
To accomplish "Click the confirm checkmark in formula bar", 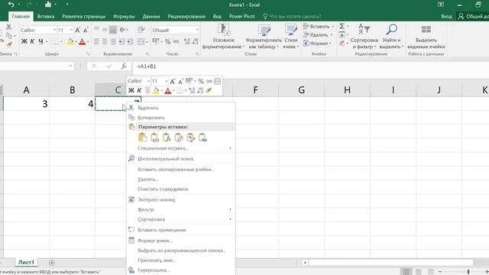I will [x=109, y=66].
